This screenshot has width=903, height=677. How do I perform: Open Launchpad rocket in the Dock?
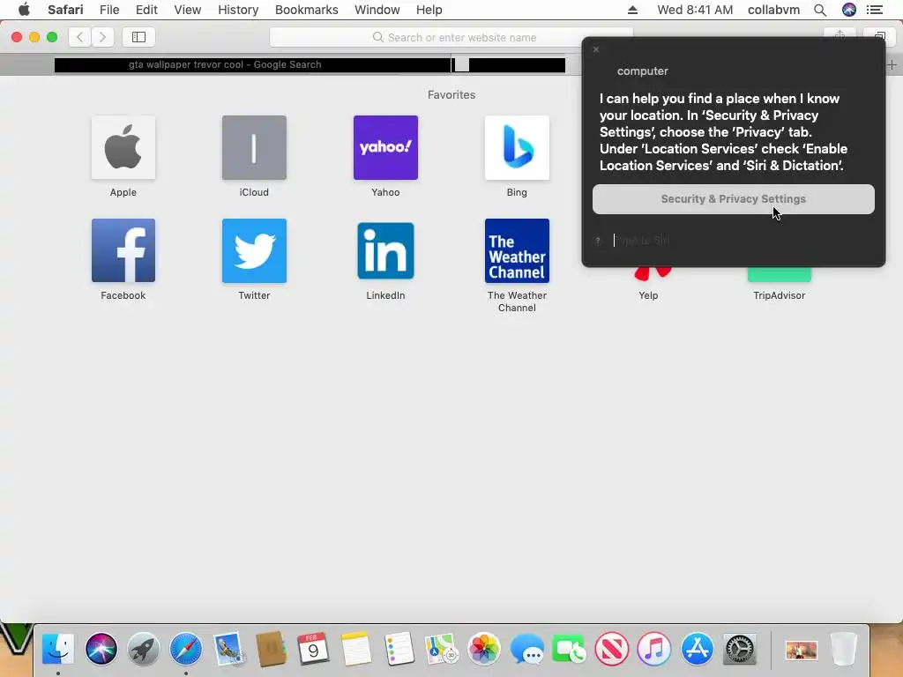tap(144, 648)
